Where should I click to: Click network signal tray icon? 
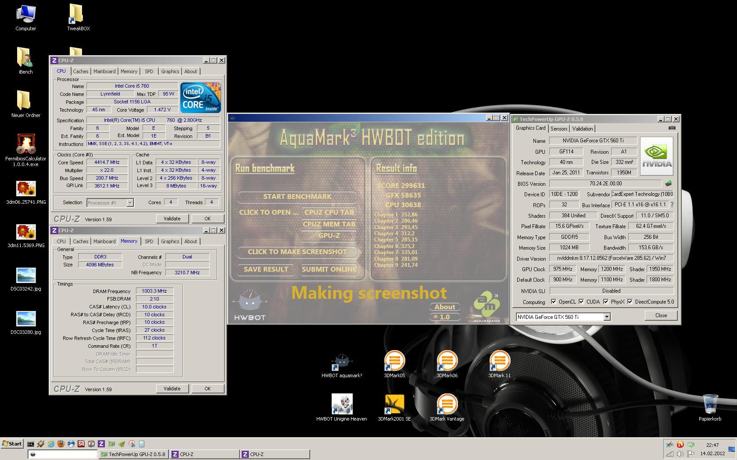tap(670, 454)
